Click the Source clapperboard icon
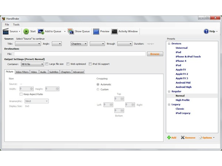222x166 pixels. pos(6,31)
